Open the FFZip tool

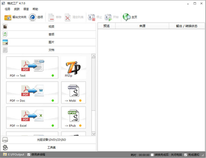pyautogui.click(x=74, y=67)
